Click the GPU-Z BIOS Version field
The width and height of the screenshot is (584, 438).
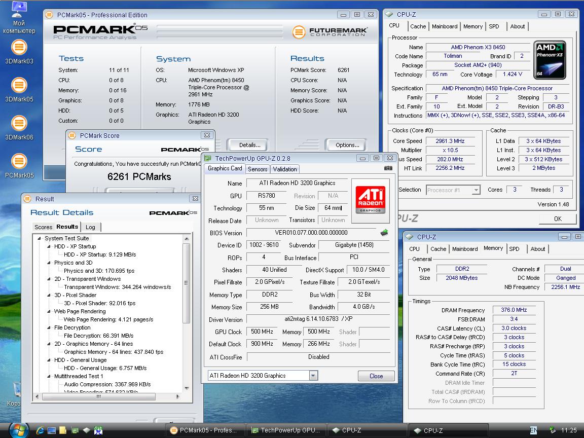(311, 233)
